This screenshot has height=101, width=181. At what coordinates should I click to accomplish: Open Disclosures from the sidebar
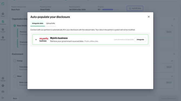click(3, 23)
